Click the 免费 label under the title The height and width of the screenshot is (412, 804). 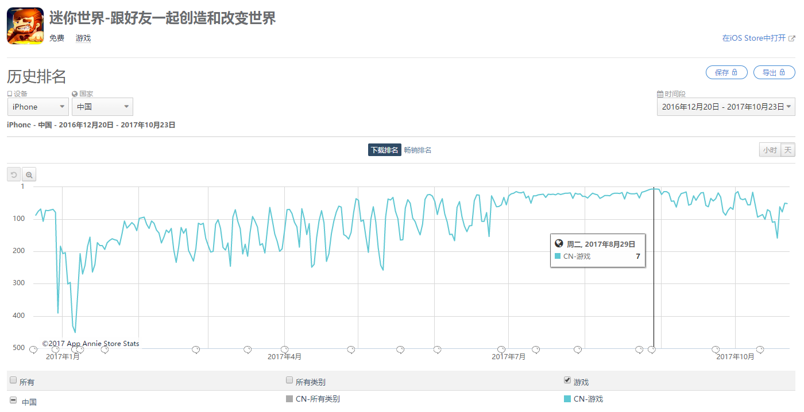pyautogui.click(x=57, y=38)
